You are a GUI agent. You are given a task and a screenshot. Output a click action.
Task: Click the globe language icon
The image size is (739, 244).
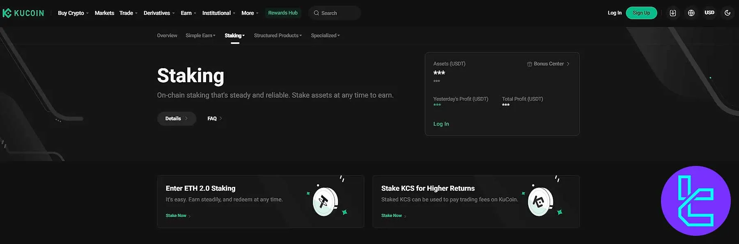[x=691, y=13]
